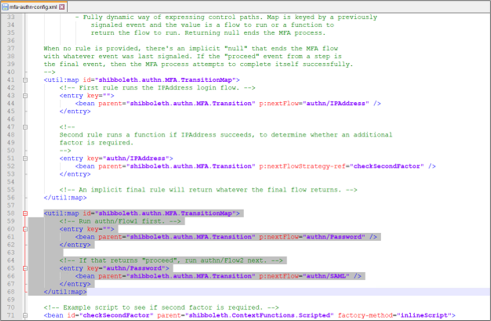Image resolution: width=491 pixels, height=321 pixels.
Task: Click line number 37 in the margin
Action: (x=11, y=48)
